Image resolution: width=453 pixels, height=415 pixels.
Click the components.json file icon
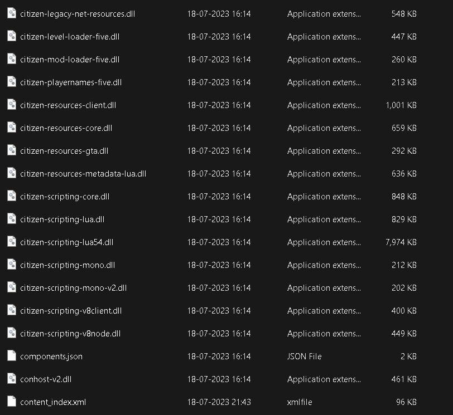pyautogui.click(x=12, y=355)
